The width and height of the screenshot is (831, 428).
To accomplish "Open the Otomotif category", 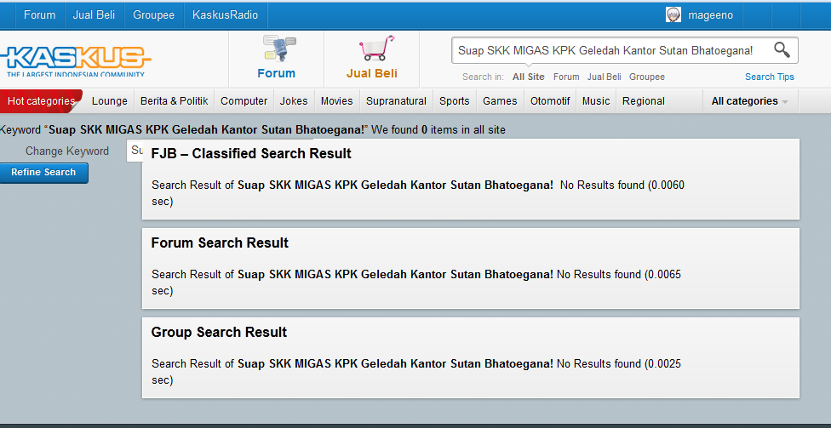I will coord(549,101).
